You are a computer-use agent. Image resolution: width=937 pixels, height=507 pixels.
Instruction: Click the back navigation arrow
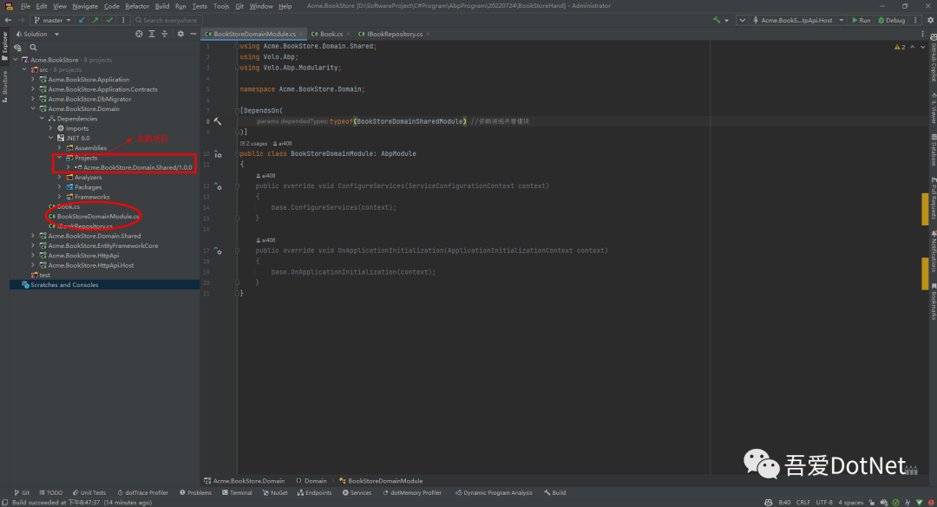click(x=8, y=20)
